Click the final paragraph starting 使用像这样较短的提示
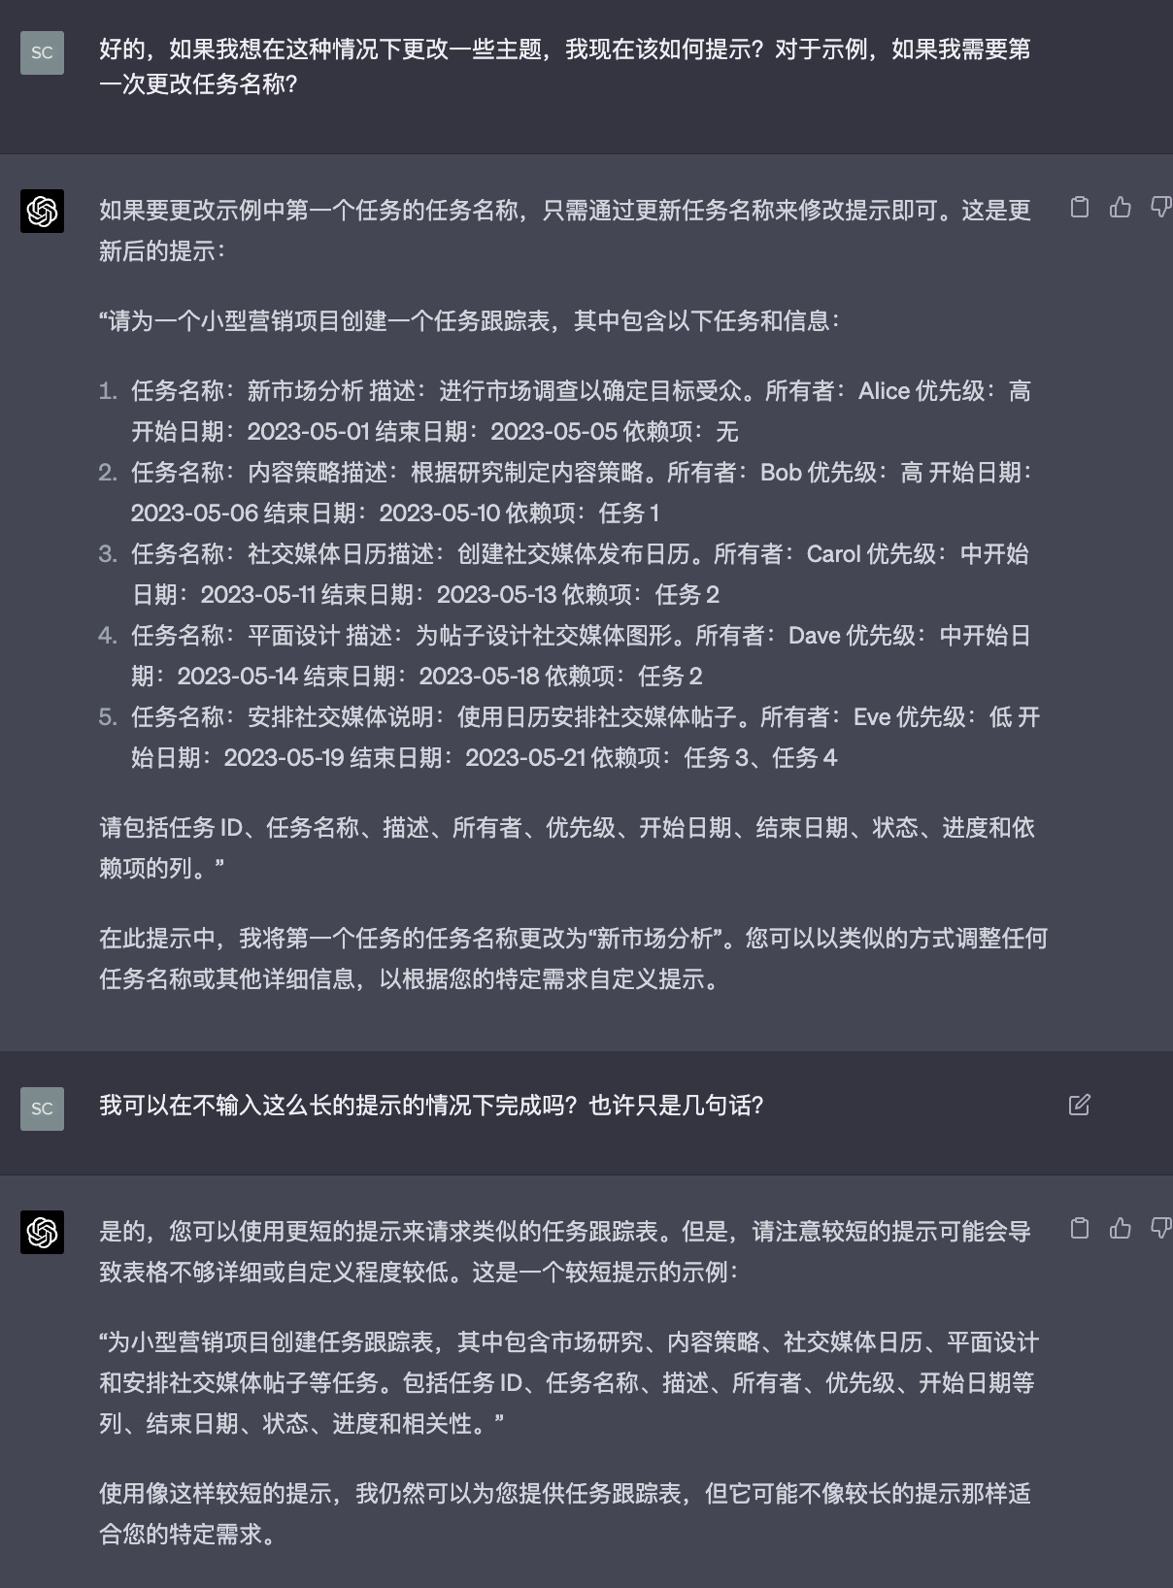The height and width of the screenshot is (1588, 1173). coord(565,1513)
